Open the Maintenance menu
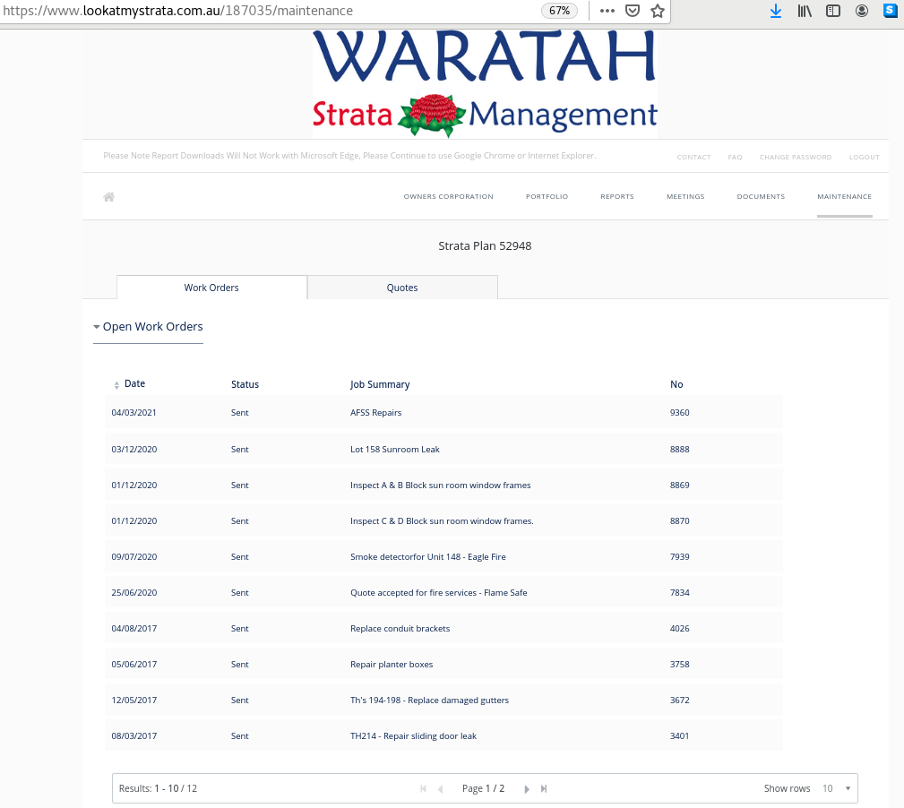This screenshot has width=904, height=808. pyautogui.click(x=845, y=196)
